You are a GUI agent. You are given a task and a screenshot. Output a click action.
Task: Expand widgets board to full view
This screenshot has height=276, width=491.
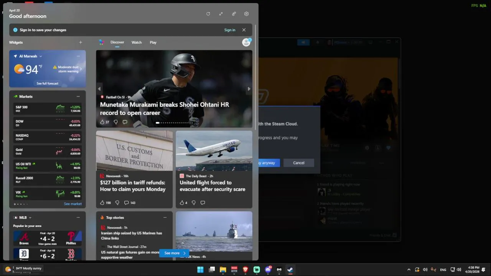pyautogui.click(x=221, y=14)
